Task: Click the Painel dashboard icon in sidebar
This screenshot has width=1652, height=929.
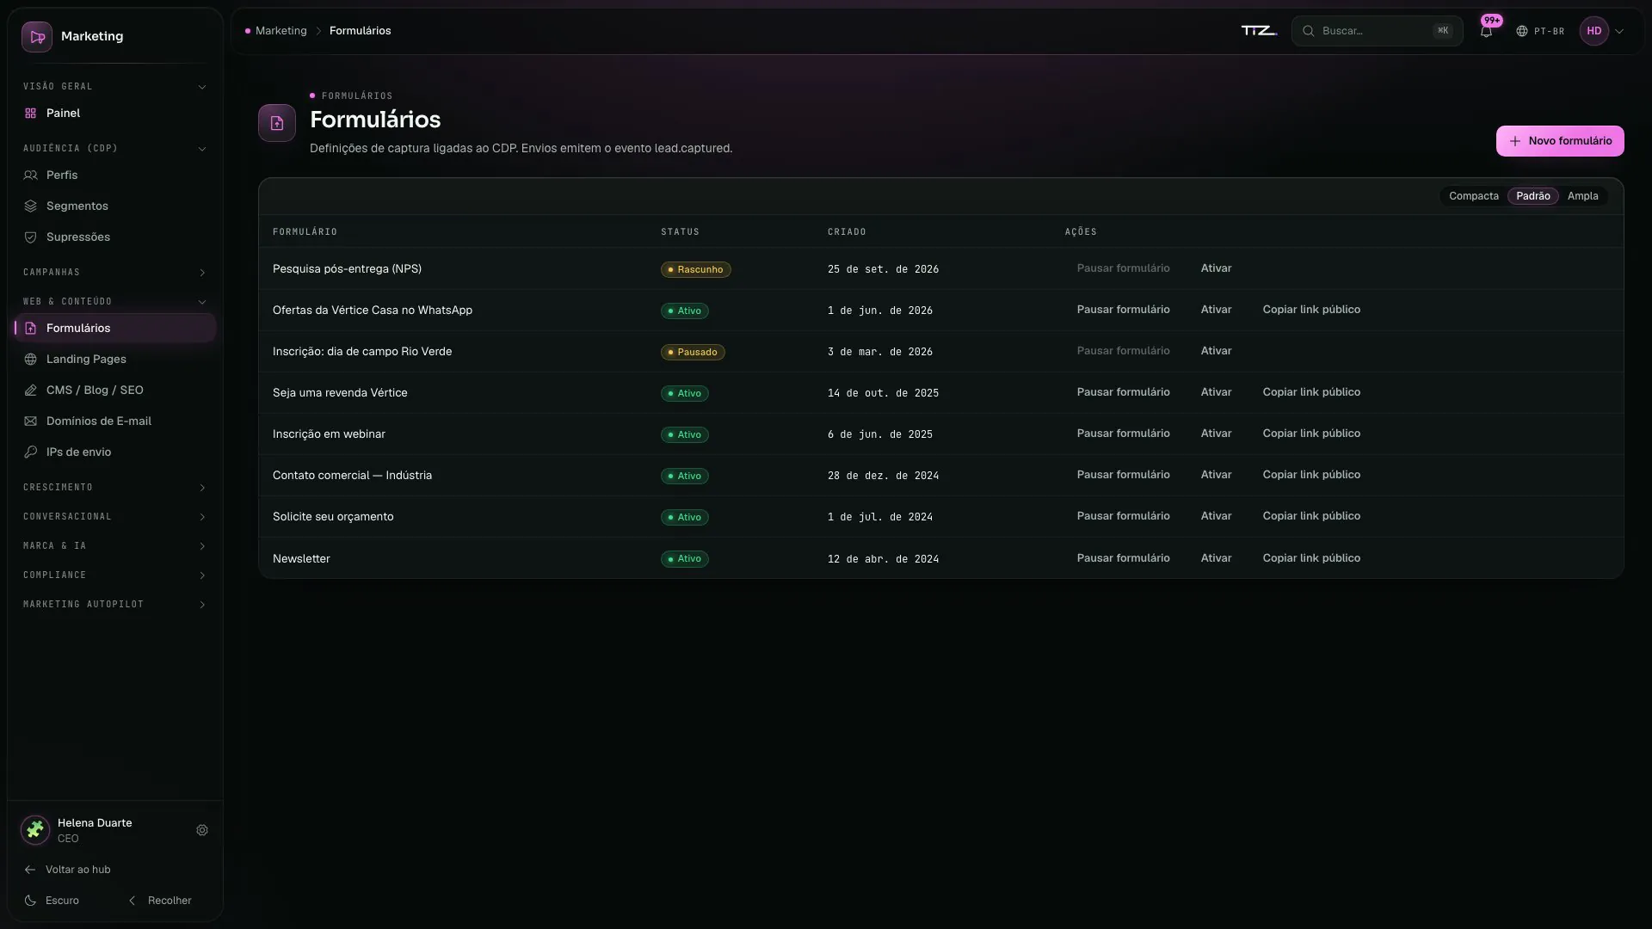Action: 31,114
